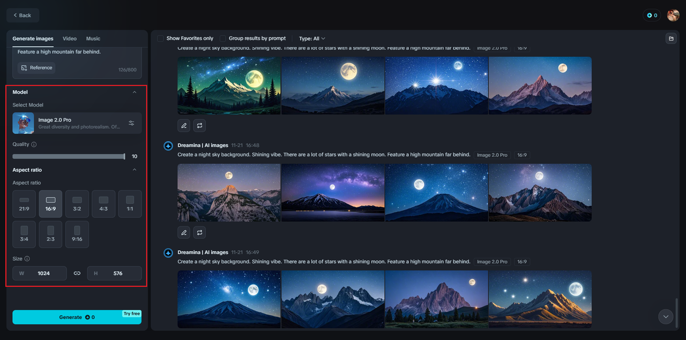Select the 21:9 aspect ratio
686x340 pixels.
pyautogui.click(x=24, y=203)
